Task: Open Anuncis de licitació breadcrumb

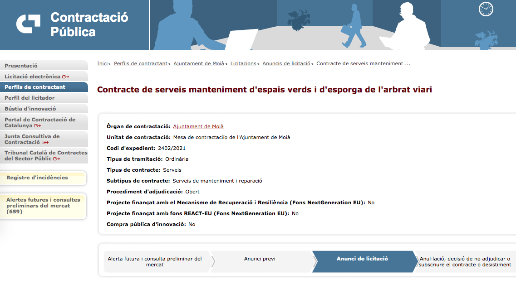Action: 286,63
